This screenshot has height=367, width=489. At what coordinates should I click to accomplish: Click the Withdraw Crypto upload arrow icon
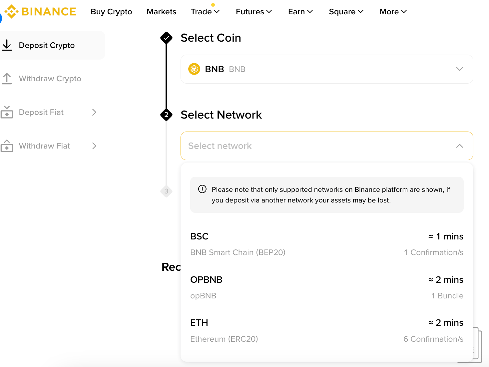point(7,79)
